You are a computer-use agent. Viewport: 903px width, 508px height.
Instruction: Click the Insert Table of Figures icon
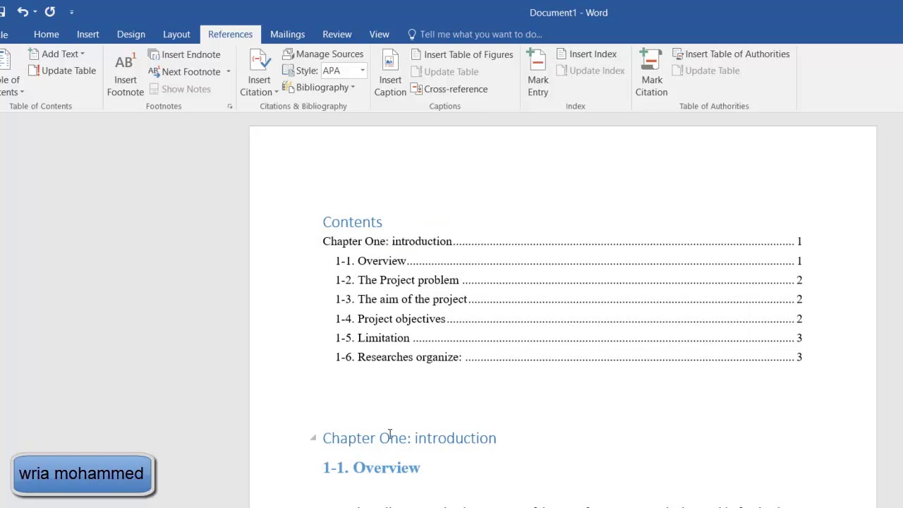(416, 54)
